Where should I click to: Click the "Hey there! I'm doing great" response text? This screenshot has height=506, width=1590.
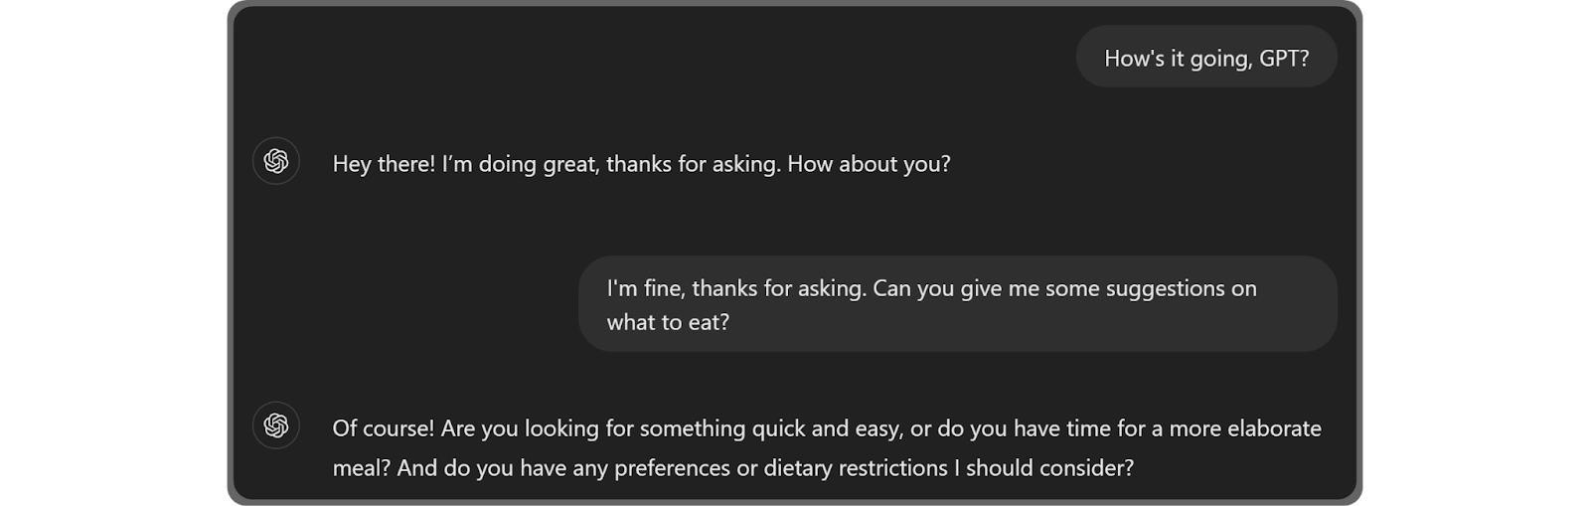[x=641, y=164]
